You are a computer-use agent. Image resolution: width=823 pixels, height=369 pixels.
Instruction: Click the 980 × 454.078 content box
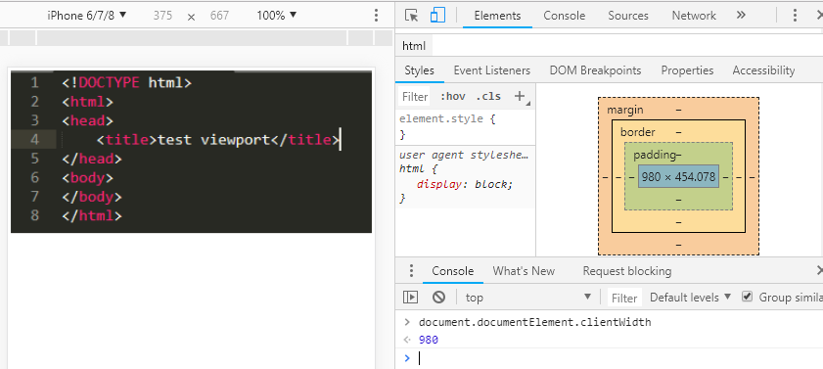(678, 177)
